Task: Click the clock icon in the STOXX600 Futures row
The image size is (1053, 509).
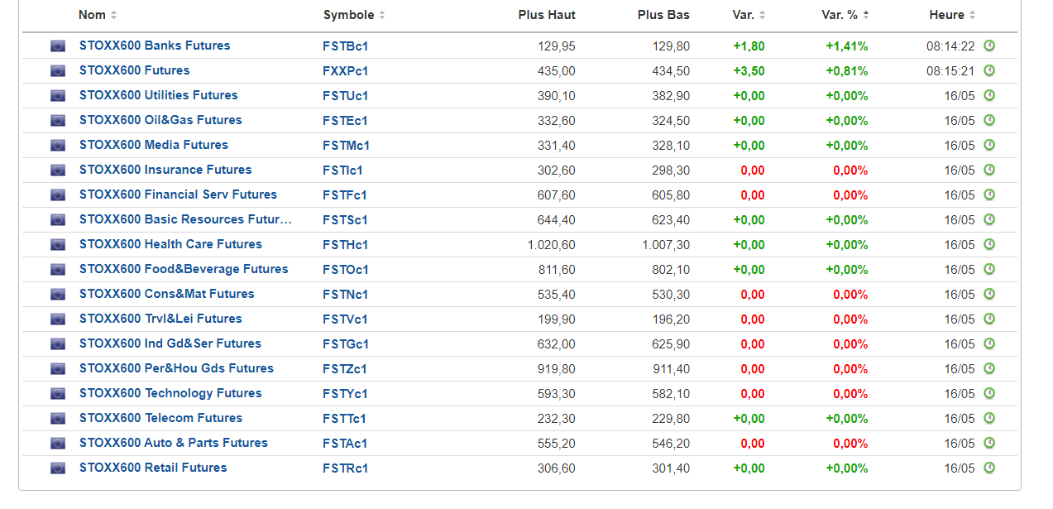Action: [x=988, y=70]
